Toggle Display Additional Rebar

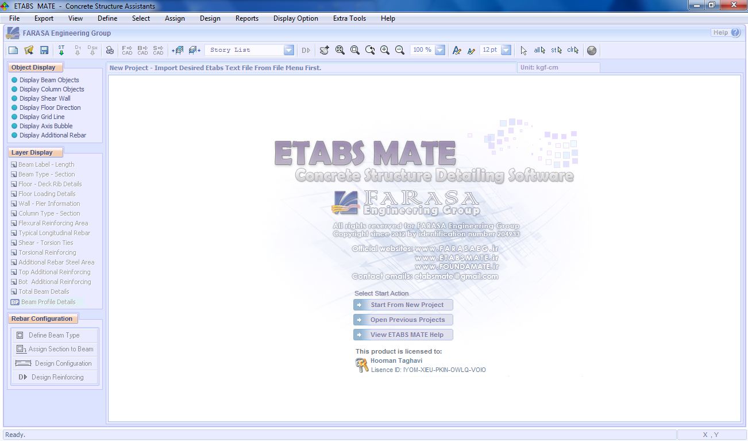pyautogui.click(x=49, y=135)
